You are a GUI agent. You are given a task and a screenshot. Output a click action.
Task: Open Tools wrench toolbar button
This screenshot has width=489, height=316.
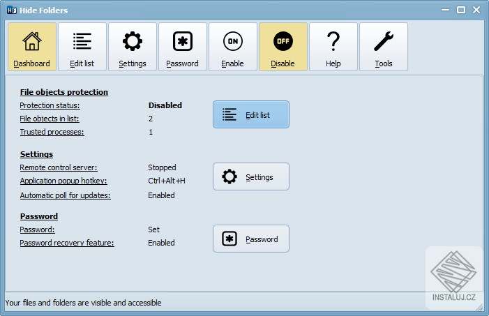pyautogui.click(x=384, y=47)
